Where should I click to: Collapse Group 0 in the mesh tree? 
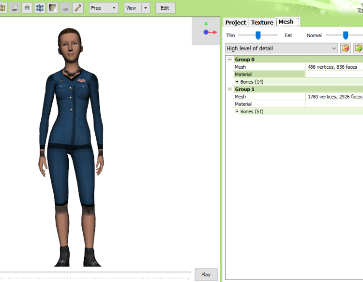[229, 59]
